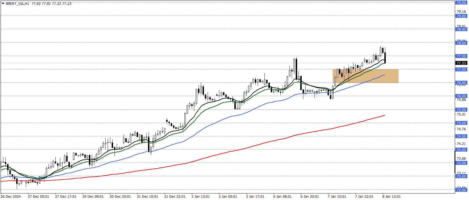469x200 pixels.
Task: Click the 72.50 price level label
Action: pyautogui.click(x=461, y=190)
